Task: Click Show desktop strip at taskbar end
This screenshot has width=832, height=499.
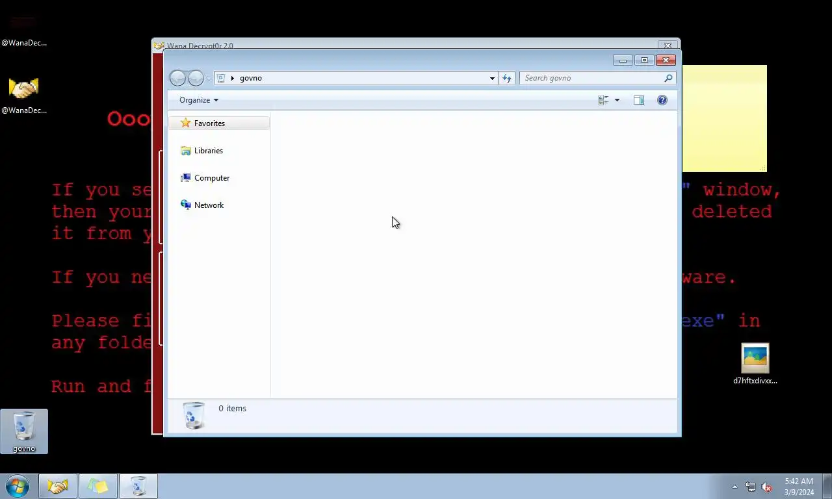Action: pyautogui.click(x=827, y=486)
